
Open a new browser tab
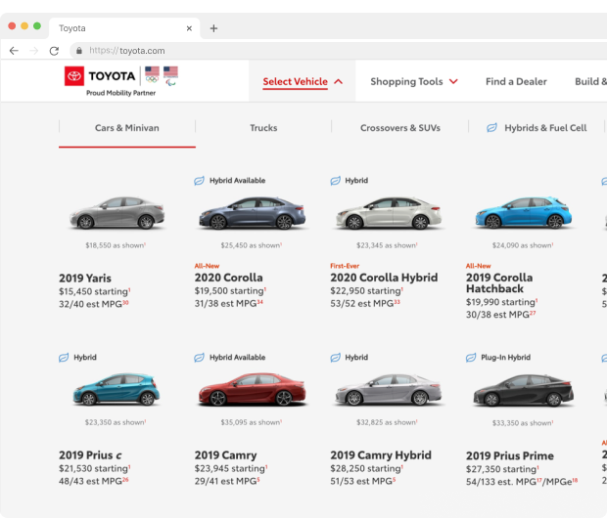[x=213, y=28]
